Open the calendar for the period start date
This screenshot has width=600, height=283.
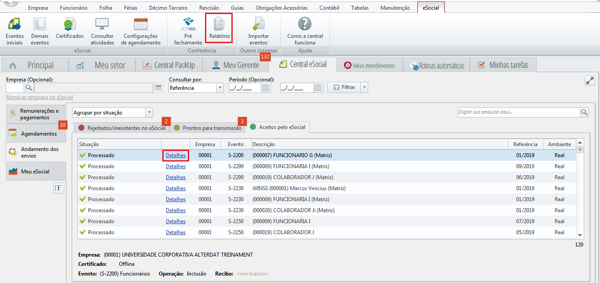(266, 88)
